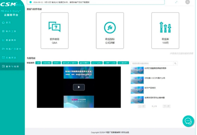Play the training video
Viewport: 197px width, 135px height.
coord(79,87)
